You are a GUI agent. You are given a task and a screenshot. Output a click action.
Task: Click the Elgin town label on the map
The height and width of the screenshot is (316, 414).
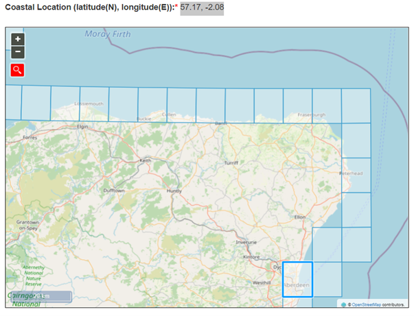tap(84, 127)
